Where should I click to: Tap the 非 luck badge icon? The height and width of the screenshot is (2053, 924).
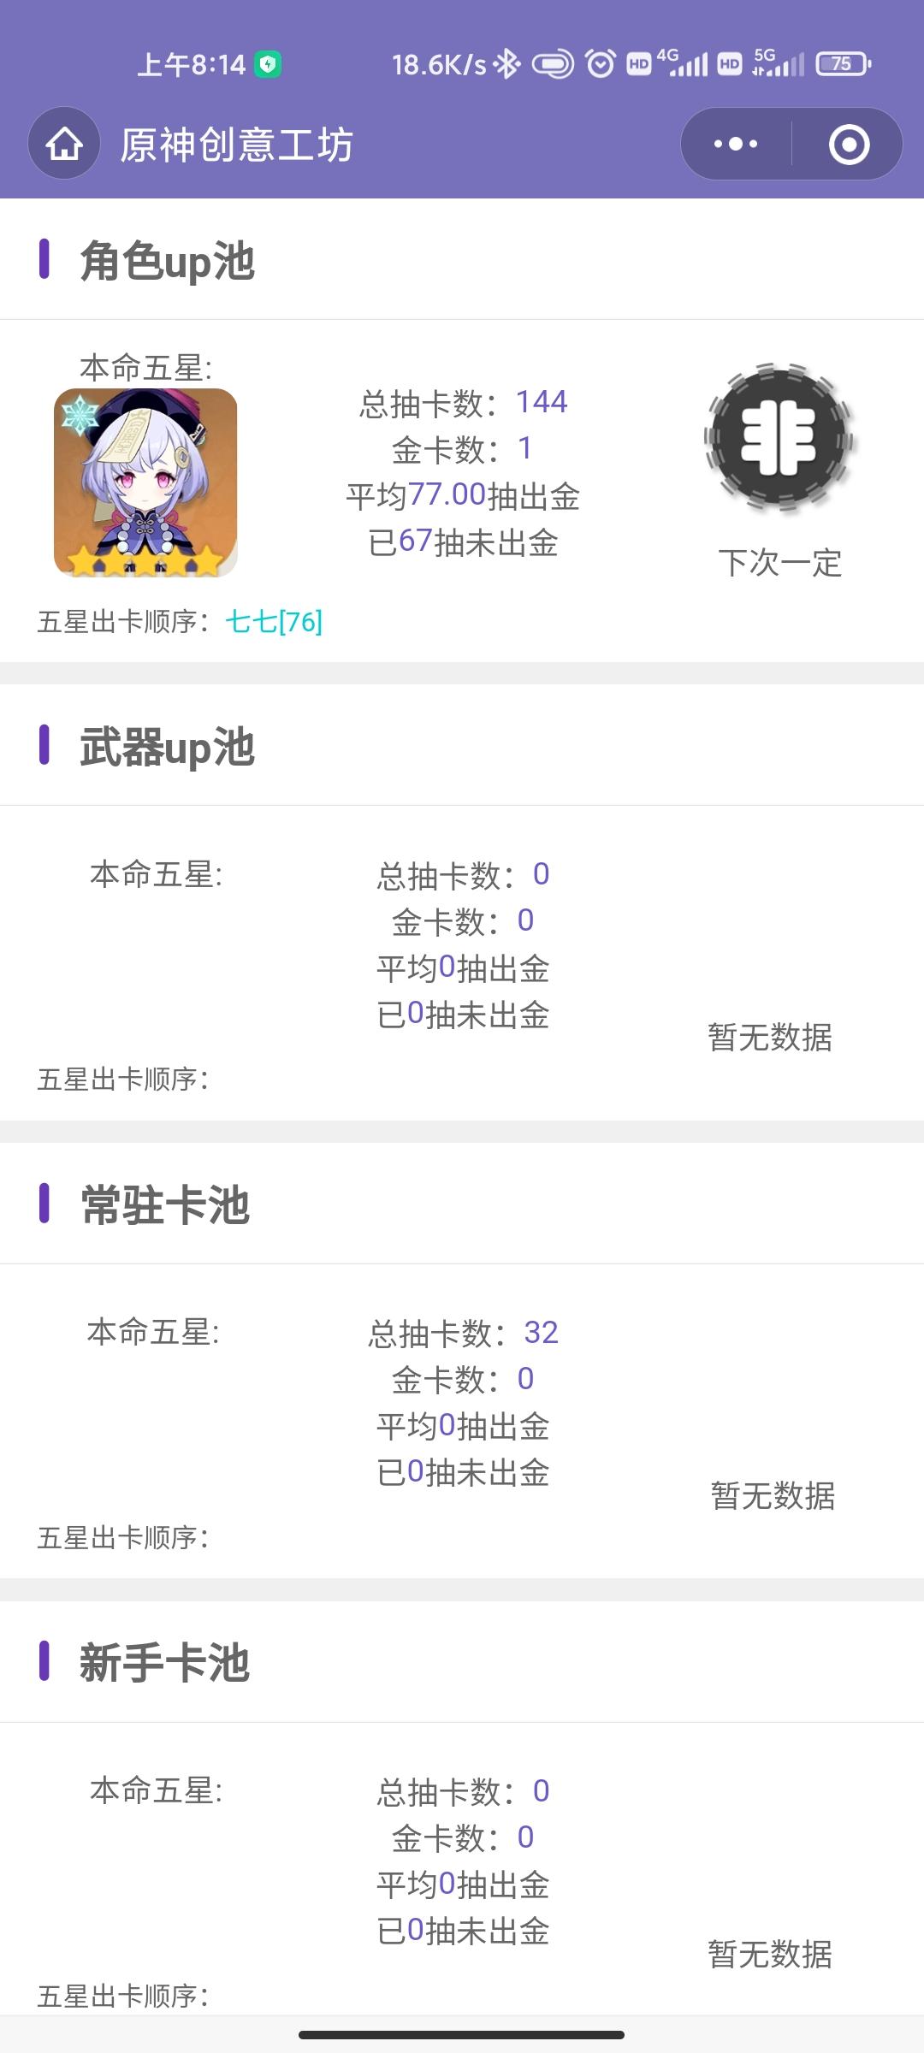779,438
